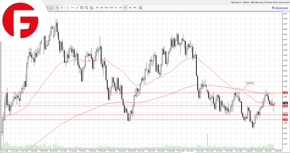Select the 1.1752 horizontal level price tag
This screenshot has width=290, height=153.
(x=285, y=115)
